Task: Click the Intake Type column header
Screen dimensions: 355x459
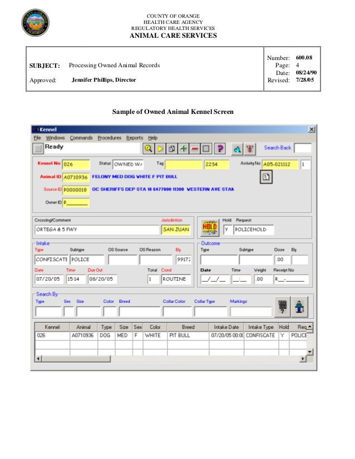Action: pos(261,327)
